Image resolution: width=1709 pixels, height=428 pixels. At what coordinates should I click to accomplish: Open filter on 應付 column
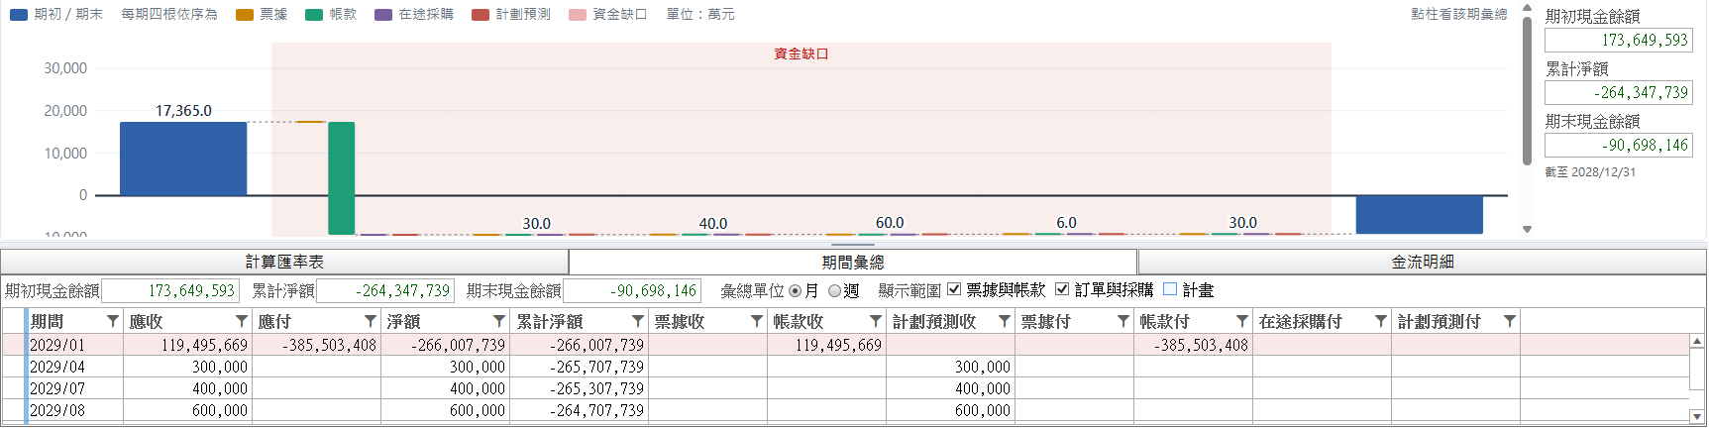coord(370,321)
